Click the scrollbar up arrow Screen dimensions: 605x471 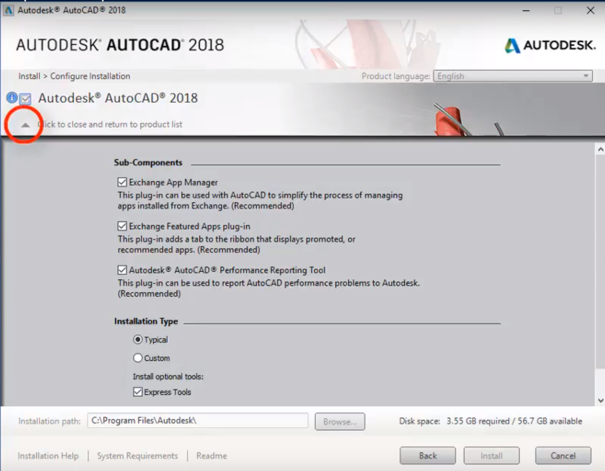click(599, 149)
